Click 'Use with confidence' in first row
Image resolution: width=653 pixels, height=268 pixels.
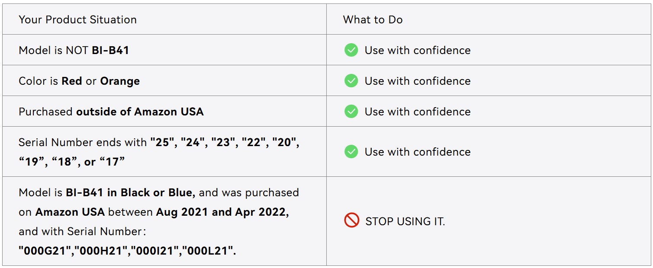coord(417,50)
